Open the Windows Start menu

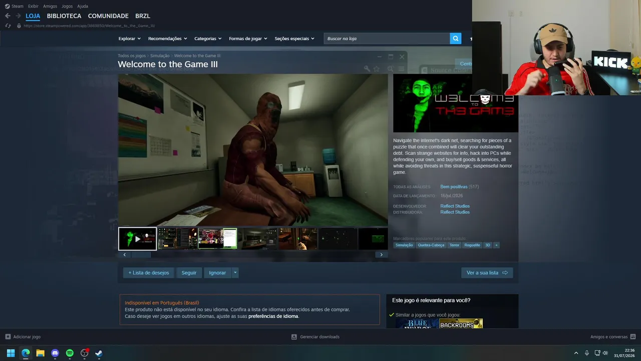pos(11,353)
